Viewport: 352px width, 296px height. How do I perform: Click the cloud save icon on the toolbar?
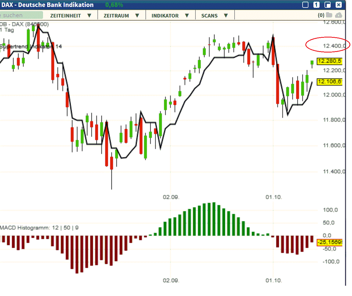click(x=339, y=15)
